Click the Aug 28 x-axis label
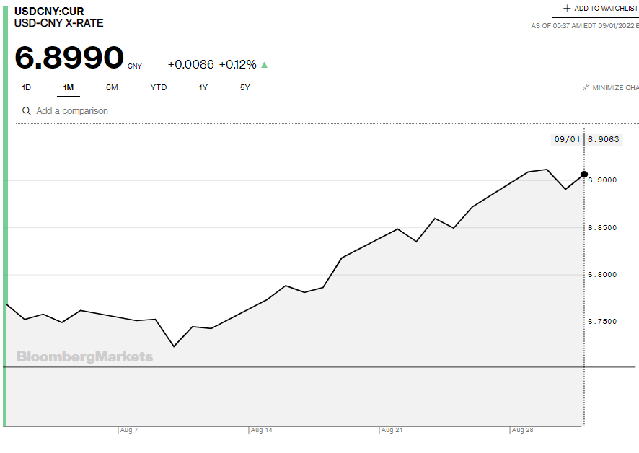This screenshot has height=453, width=639. click(x=522, y=430)
